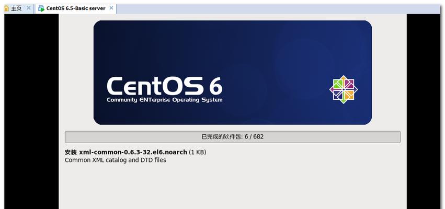The width and height of the screenshot is (445, 209).
Task: Click the Community ENTerprise Operating System text
Action: [x=165, y=100]
